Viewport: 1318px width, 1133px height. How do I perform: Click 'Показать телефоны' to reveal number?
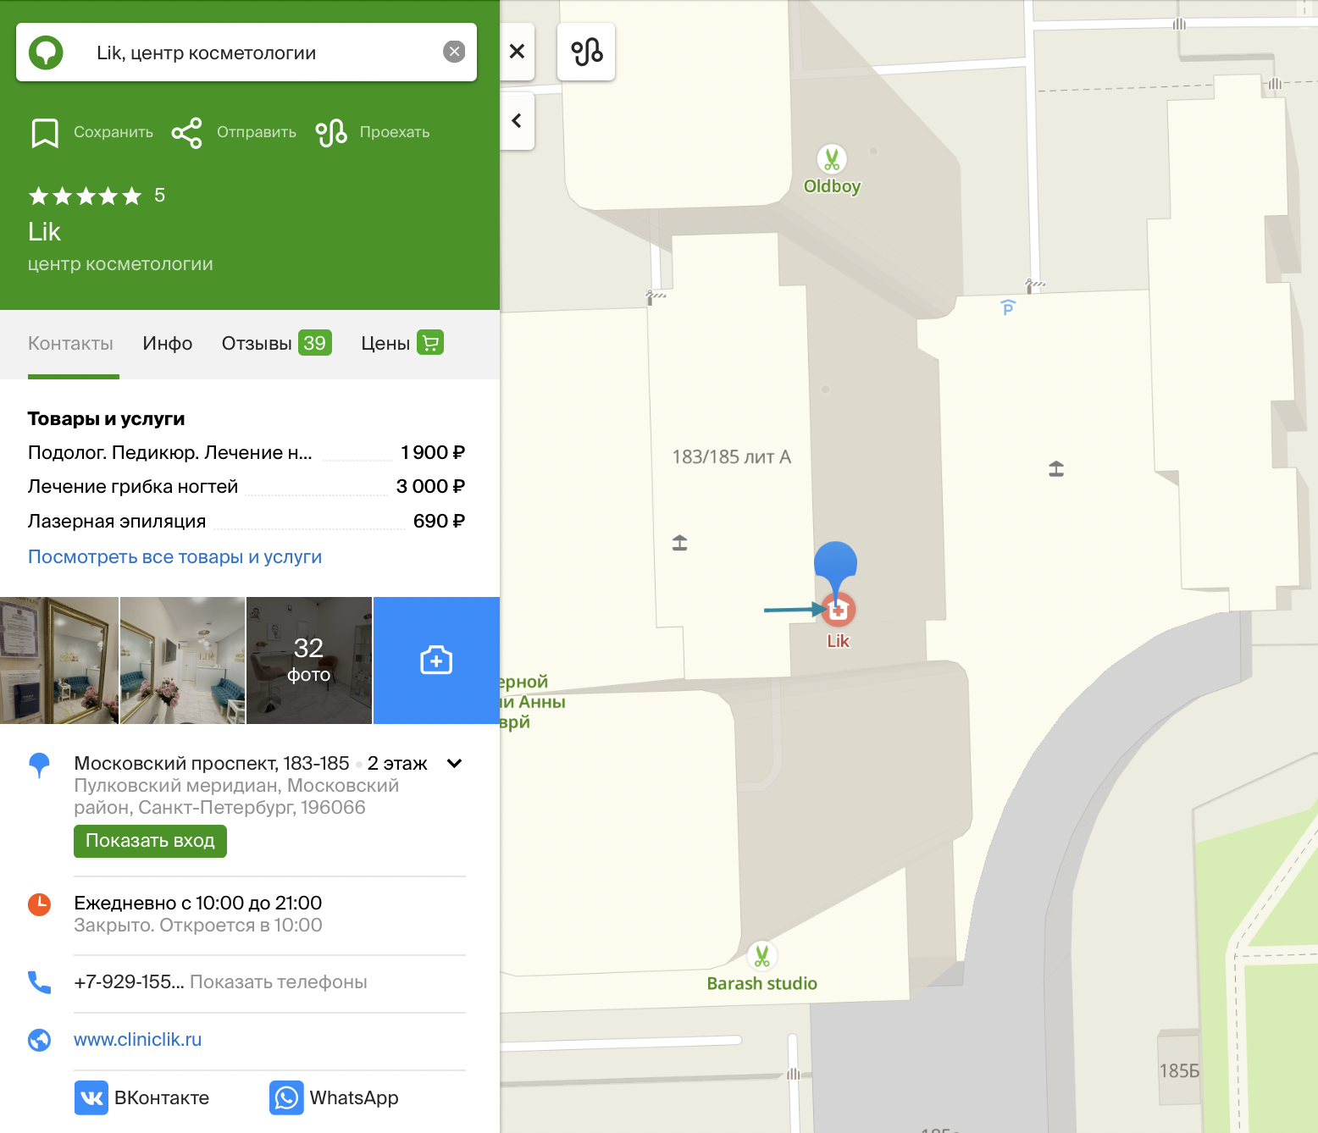pyautogui.click(x=278, y=982)
